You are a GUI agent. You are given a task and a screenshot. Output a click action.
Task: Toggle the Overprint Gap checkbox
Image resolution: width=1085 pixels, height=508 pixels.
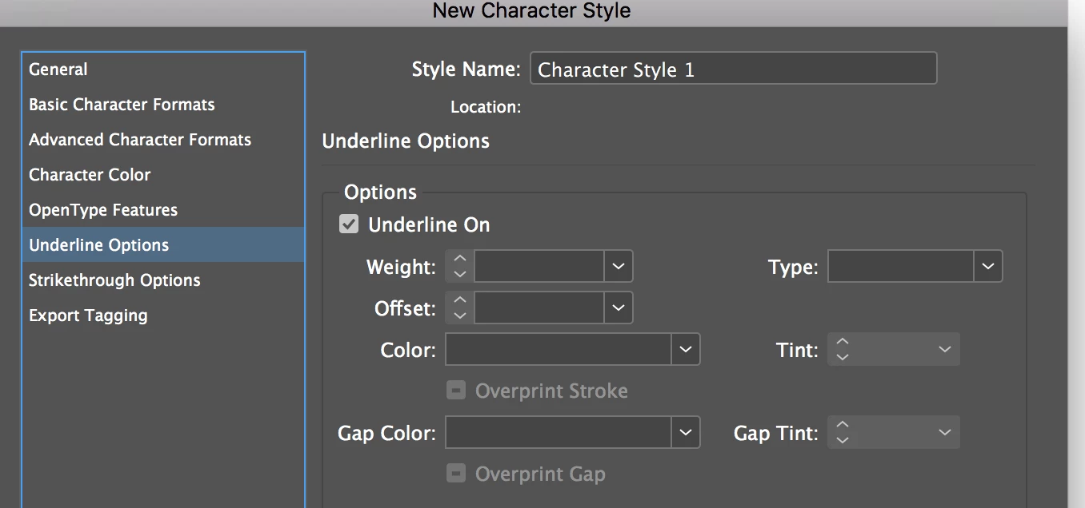(456, 474)
